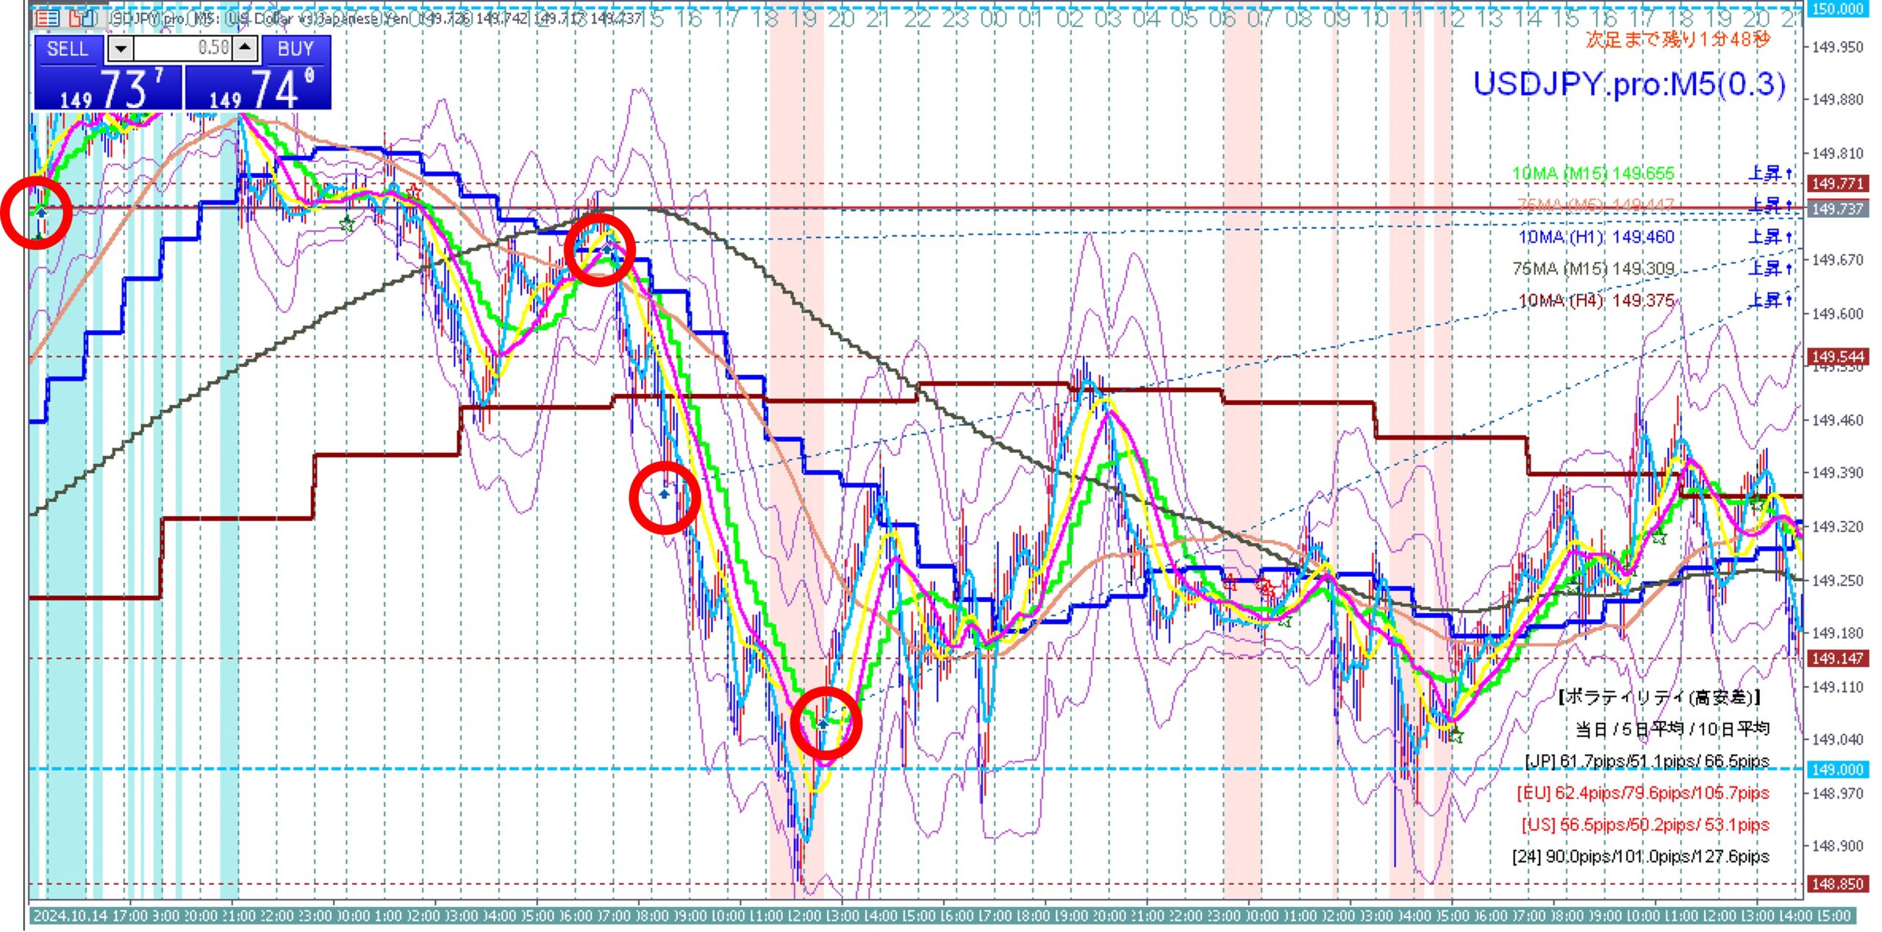
Task: Select the 150.000 blue price level label
Action: [1837, 9]
